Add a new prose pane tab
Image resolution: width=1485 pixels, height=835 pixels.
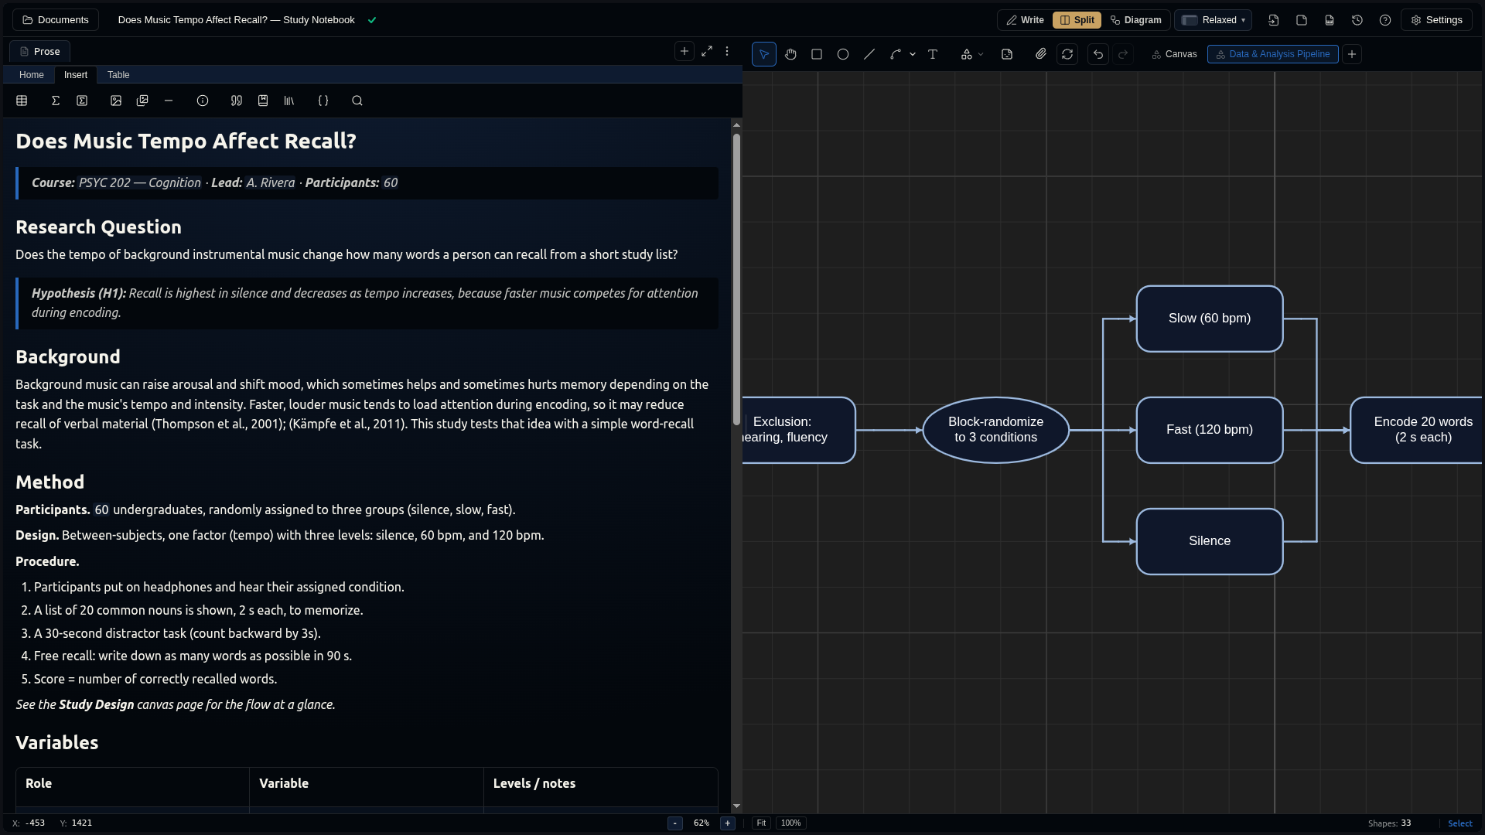point(684,51)
